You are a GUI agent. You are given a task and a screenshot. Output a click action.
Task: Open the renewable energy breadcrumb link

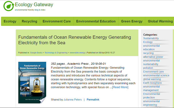[77, 53]
